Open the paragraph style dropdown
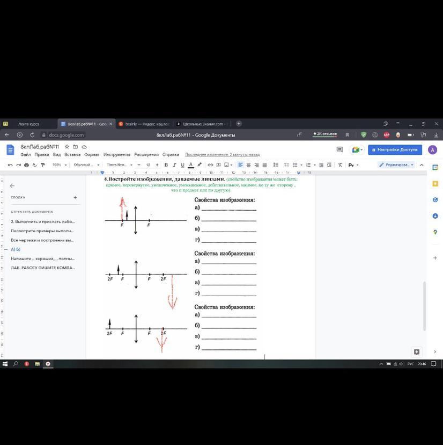443x445 pixels. 86,165
